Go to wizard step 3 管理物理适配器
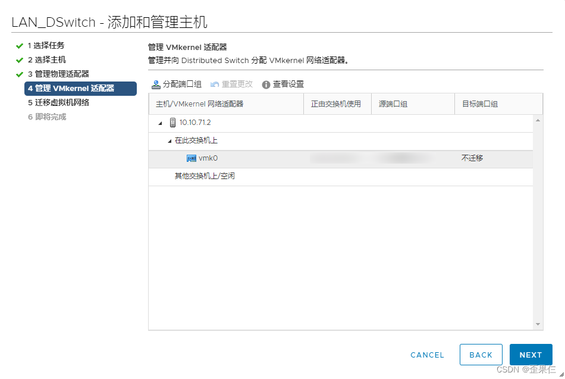 point(58,74)
